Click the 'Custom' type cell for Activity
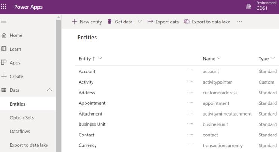This screenshot has width=279, height=152. [x=266, y=82]
